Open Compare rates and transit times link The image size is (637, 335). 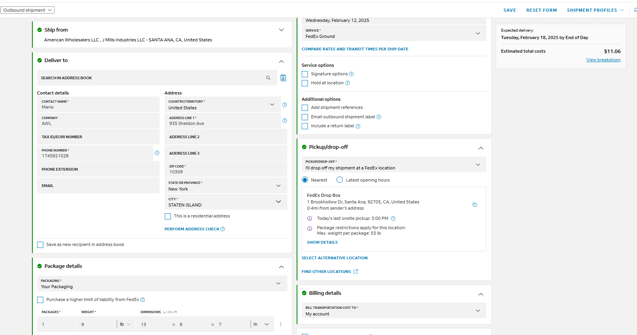pyautogui.click(x=355, y=49)
